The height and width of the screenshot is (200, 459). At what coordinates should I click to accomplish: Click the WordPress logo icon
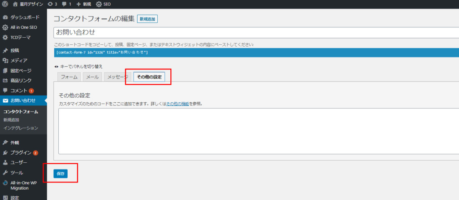tap(5, 4)
